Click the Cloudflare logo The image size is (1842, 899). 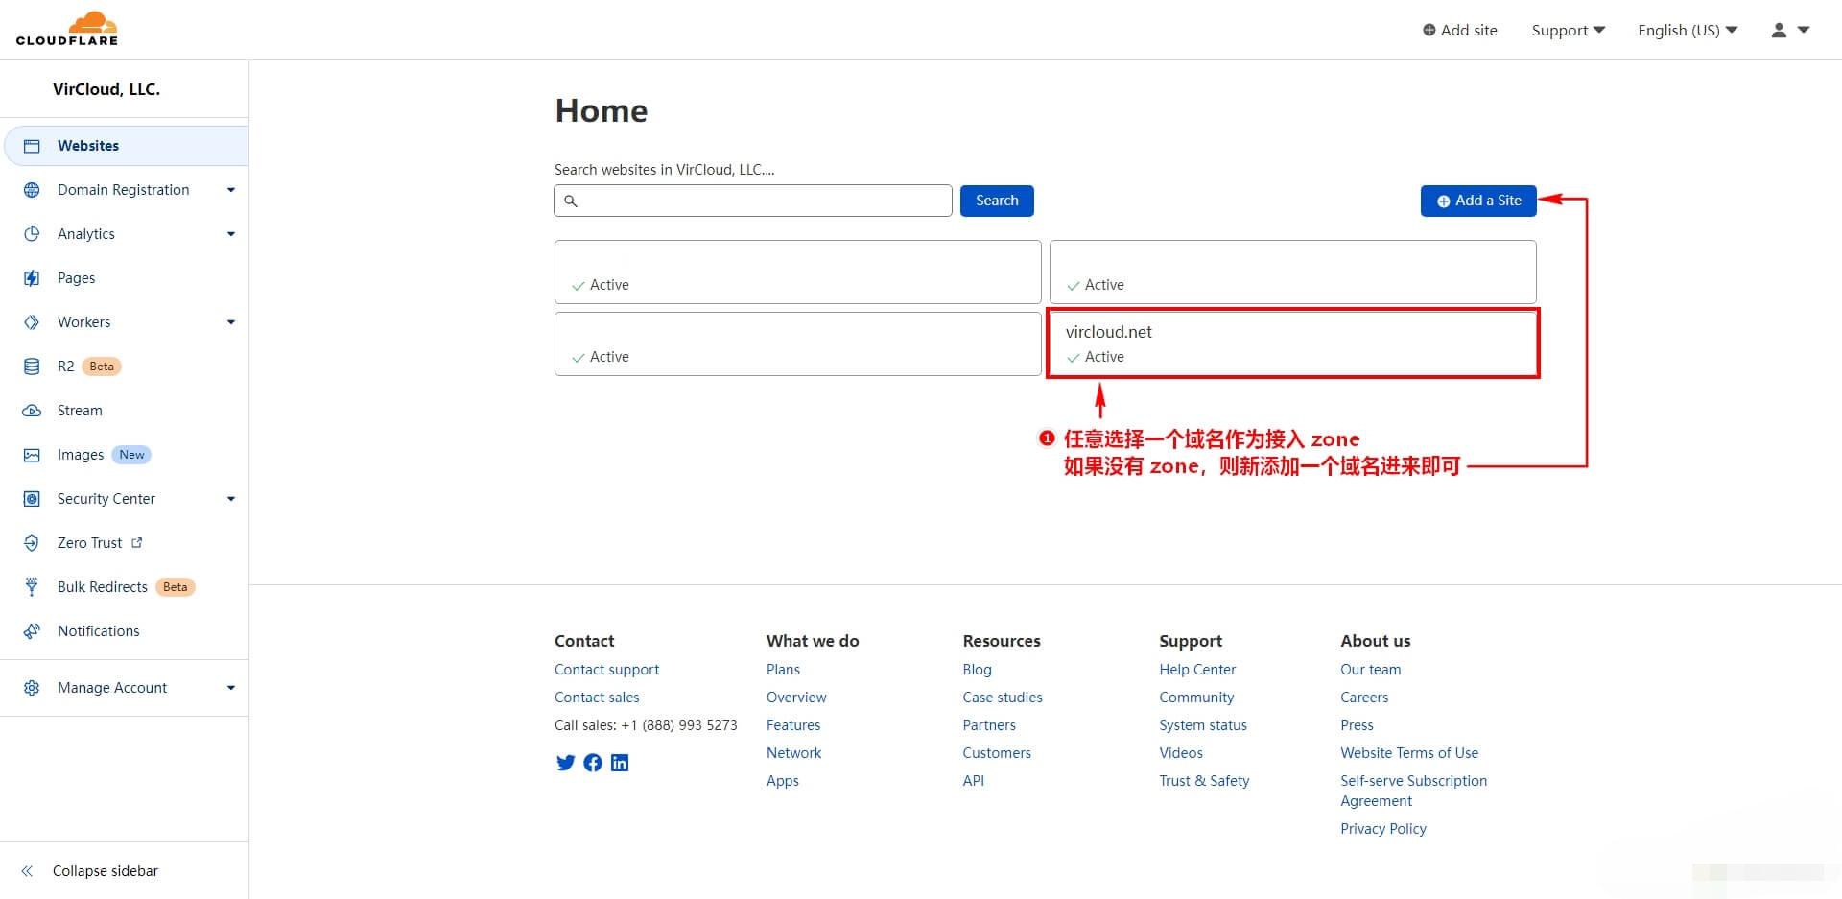67,29
